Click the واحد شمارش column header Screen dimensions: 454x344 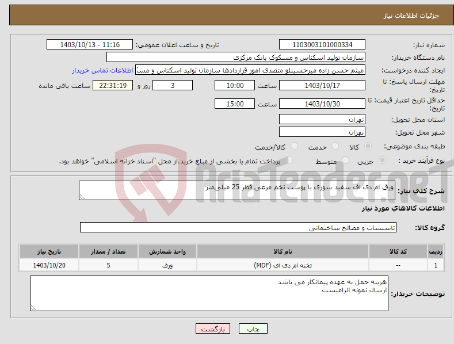[167, 251]
